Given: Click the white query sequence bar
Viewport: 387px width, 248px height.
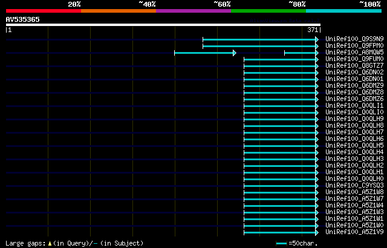Looking at the screenshot, I should click(x=163, y=25).
